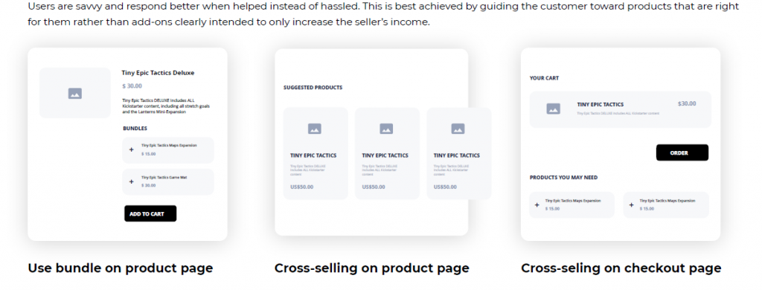Viewport: 762px width, 290px height.
Task: Select the Tiny Epic Tactics Game Mat bundle card
Action: click(168, 181)
